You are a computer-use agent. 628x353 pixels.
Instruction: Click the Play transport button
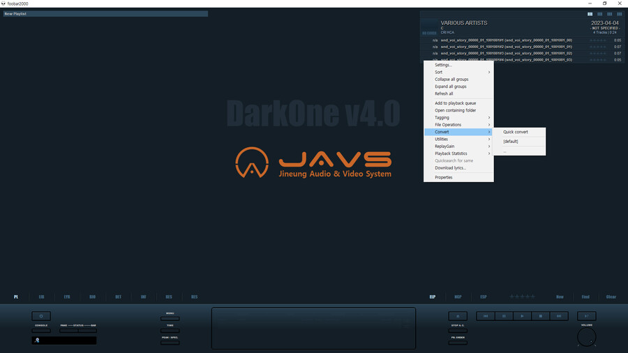coord(522,316)
